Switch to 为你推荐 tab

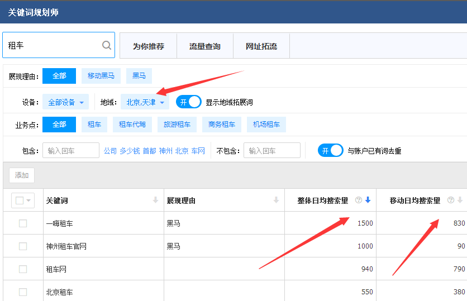coord(149,46)
